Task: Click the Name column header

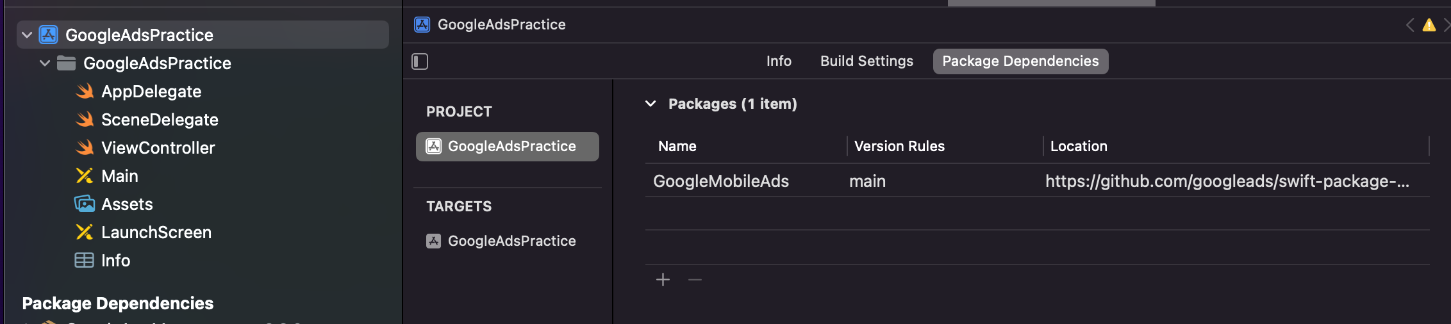Action: tap(677, 146)
